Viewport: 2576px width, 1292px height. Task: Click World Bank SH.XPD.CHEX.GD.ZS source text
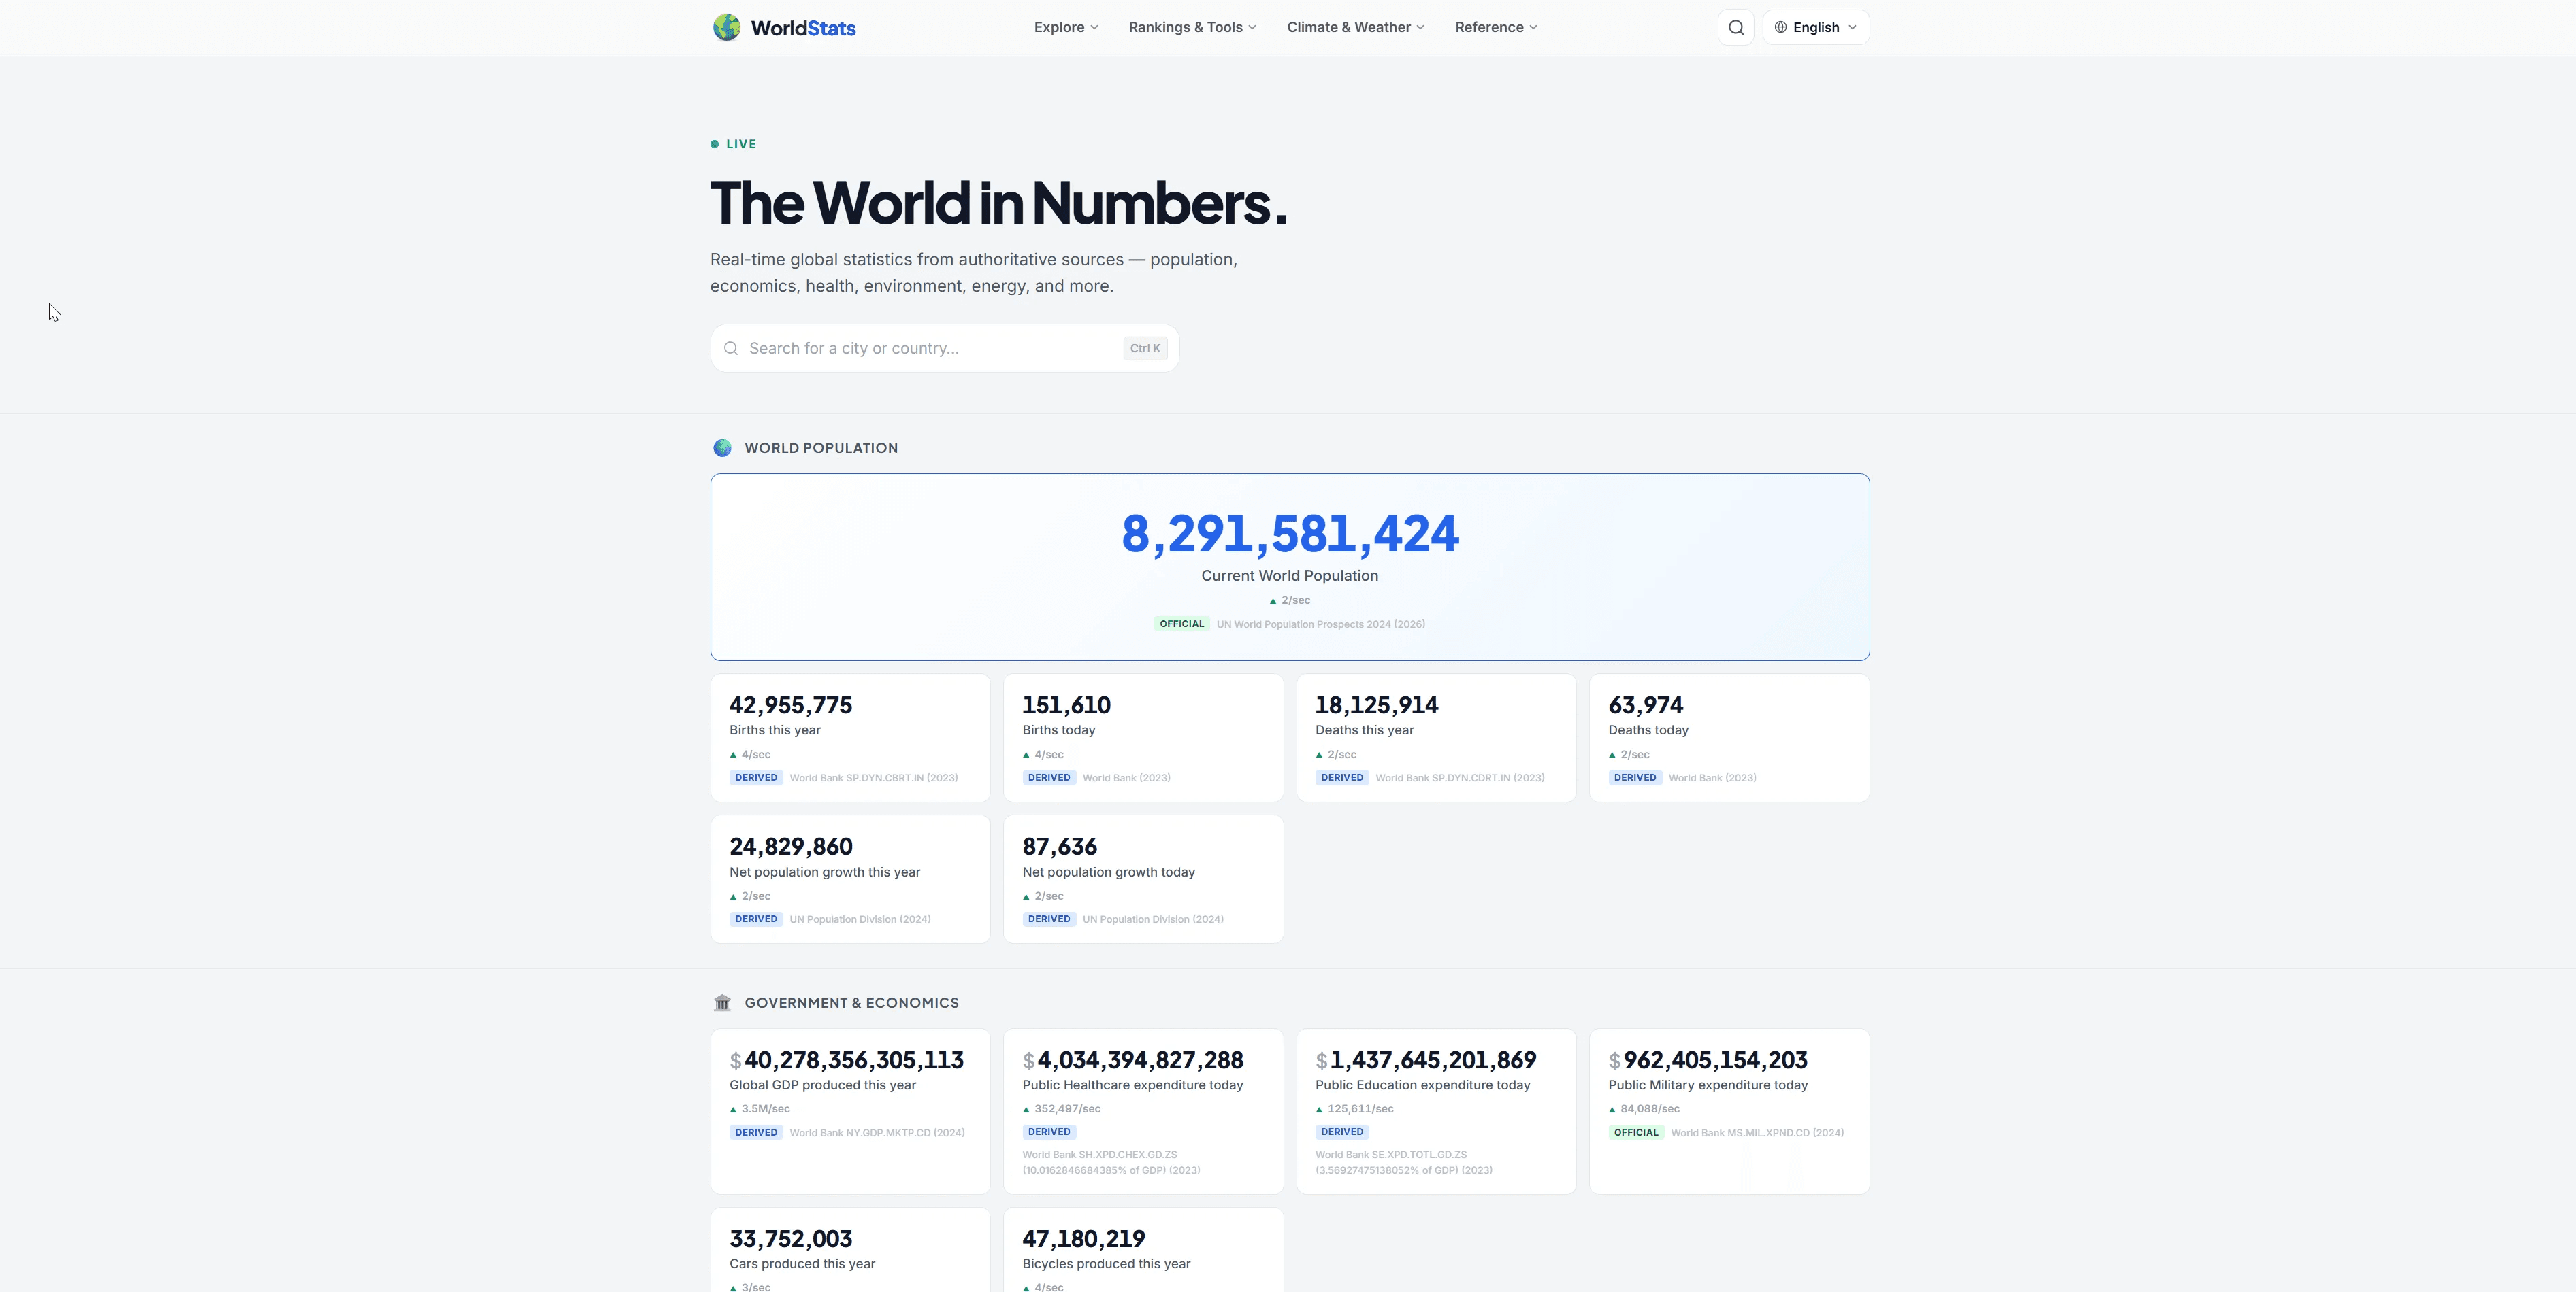click(x=1111, y=1162)
